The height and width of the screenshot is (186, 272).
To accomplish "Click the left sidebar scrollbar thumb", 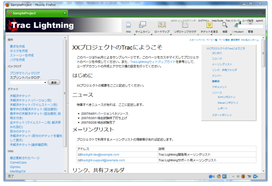I will click(x=65, y=93).
